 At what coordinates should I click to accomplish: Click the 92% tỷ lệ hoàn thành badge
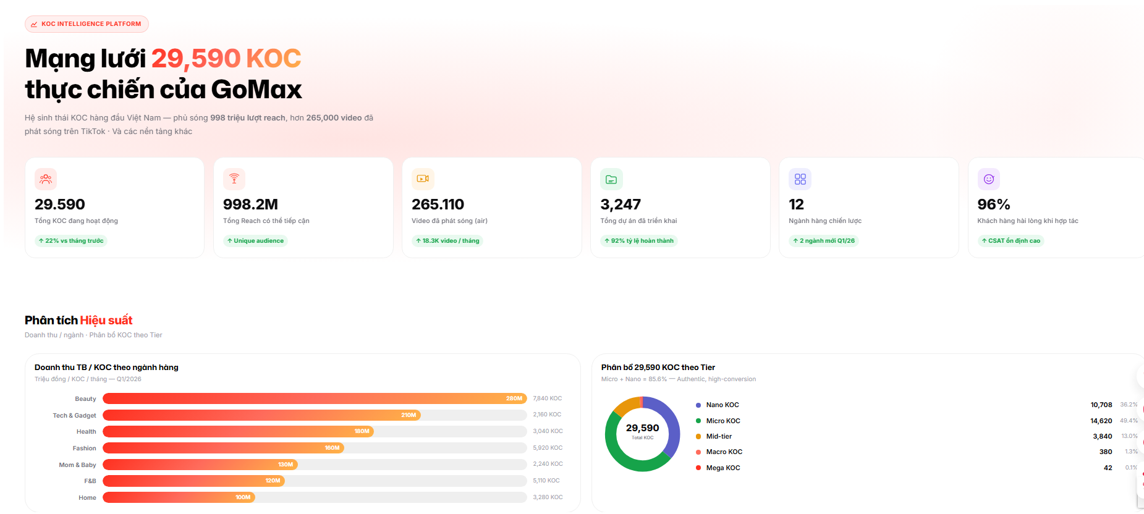click(x=638, y=241)
